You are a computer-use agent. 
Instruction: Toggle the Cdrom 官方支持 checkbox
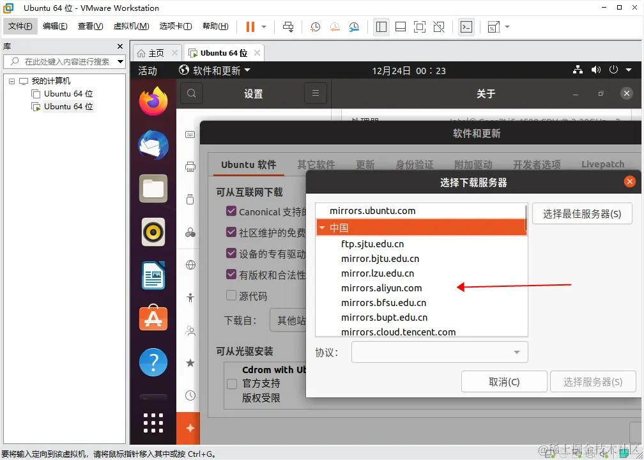[x=232, y=384]
